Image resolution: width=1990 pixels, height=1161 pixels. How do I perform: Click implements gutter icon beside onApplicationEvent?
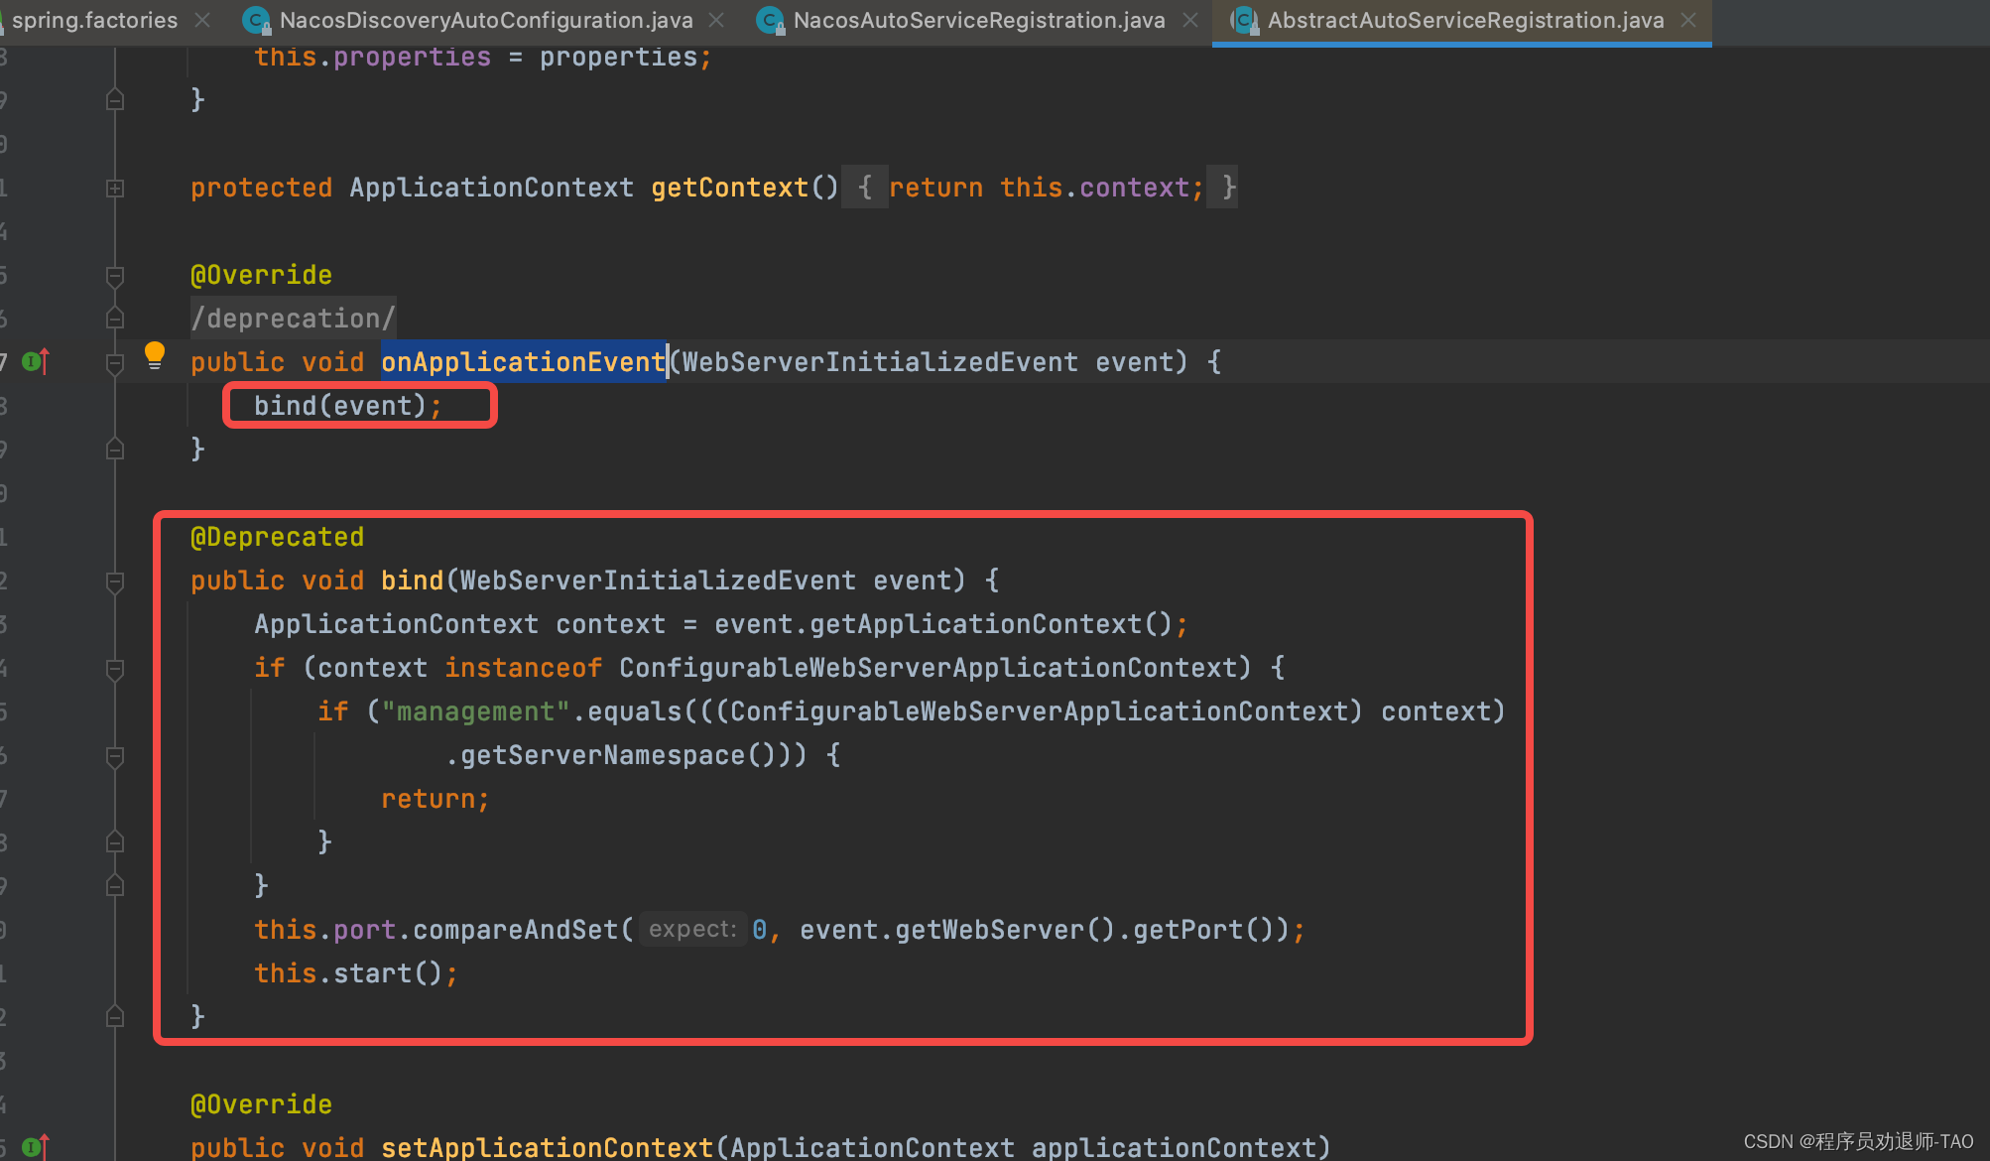click(35, 362)
